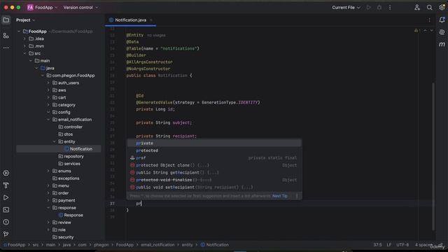Go to next highlighted error arrow

coord(431,31)
